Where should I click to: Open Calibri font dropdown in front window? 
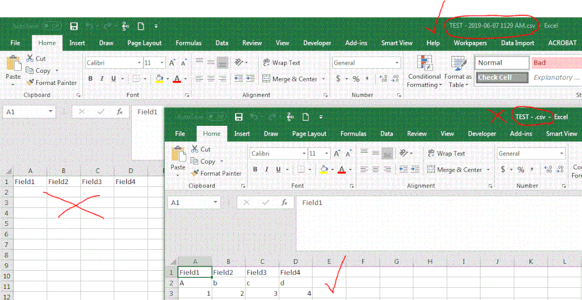pos(304,154)
